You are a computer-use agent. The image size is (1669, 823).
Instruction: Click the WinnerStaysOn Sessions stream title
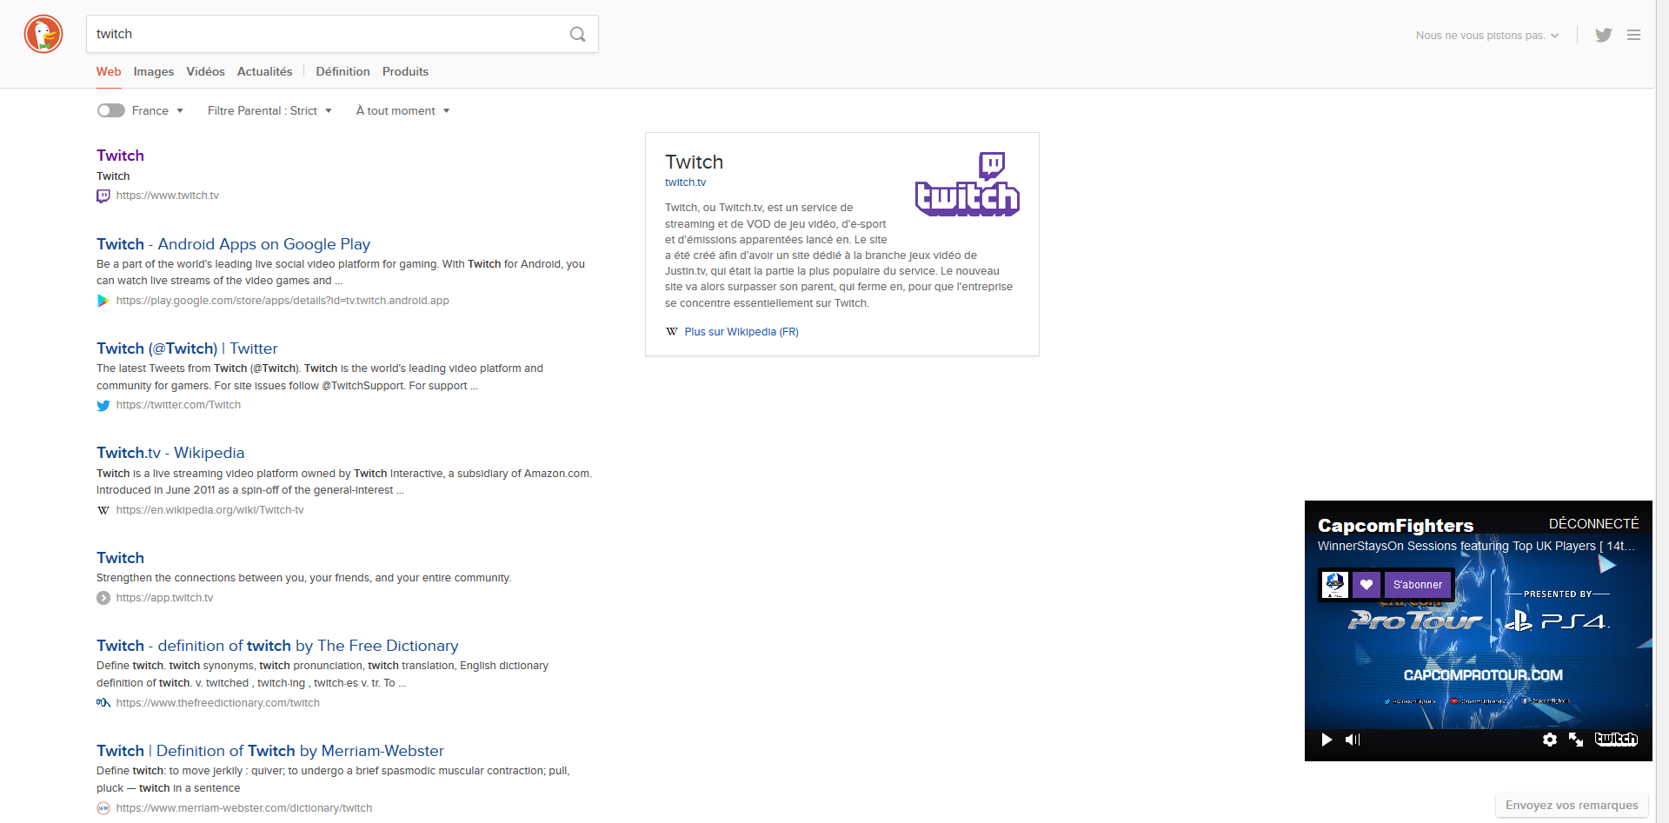(1476, 546)
